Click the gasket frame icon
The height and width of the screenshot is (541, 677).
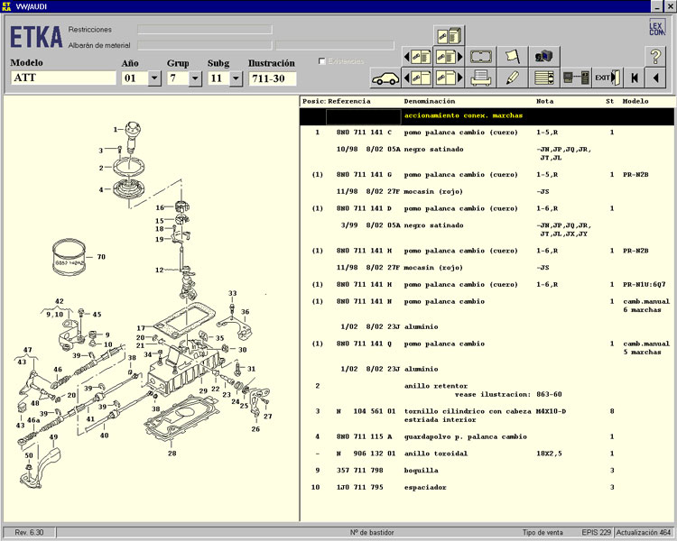481,57
